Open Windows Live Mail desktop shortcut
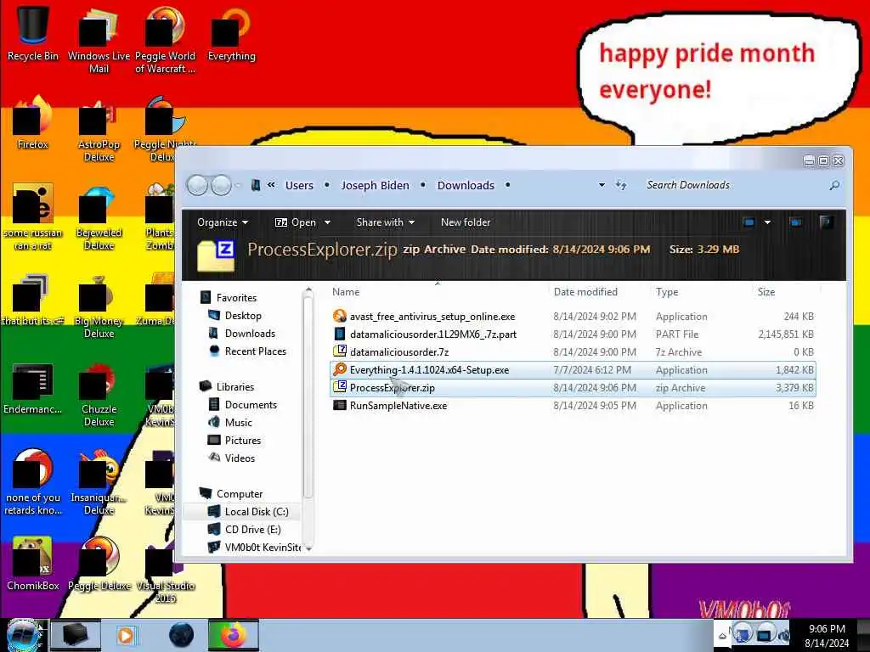Viewport: 870px width, 652px height. [99, 39]
